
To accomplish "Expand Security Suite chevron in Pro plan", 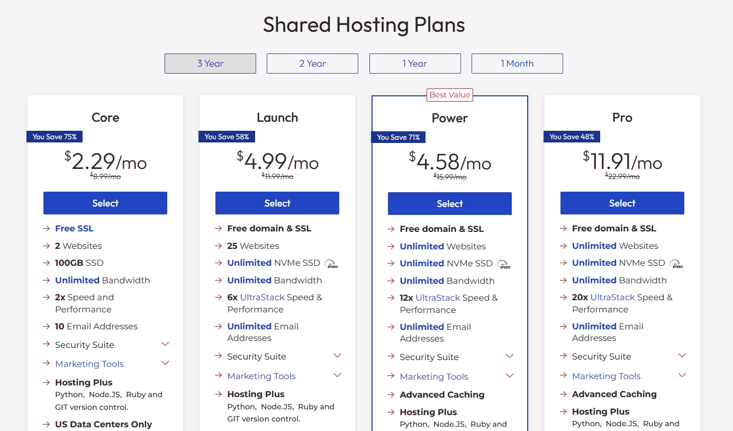I will 682,356.
